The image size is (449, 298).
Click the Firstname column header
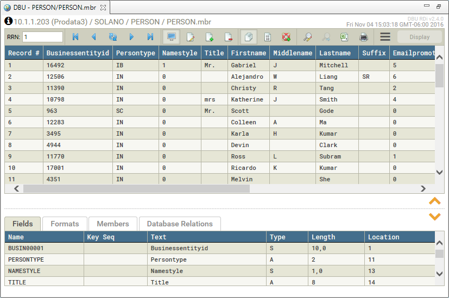pyautogui.click(x=249, y=53)
